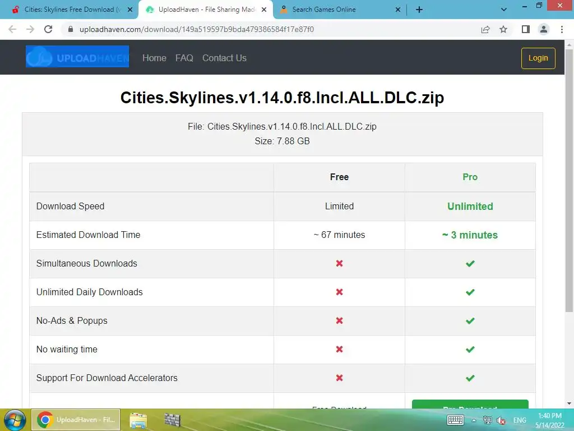Click the muted volume tray icon
The image size is (574, 431).
coord(501,420)
